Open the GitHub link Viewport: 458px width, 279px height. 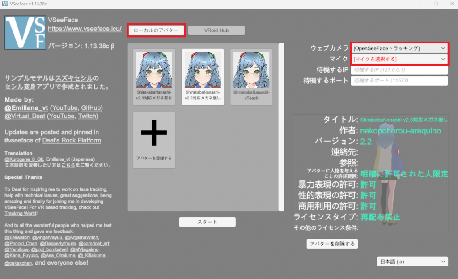[91, 108]
